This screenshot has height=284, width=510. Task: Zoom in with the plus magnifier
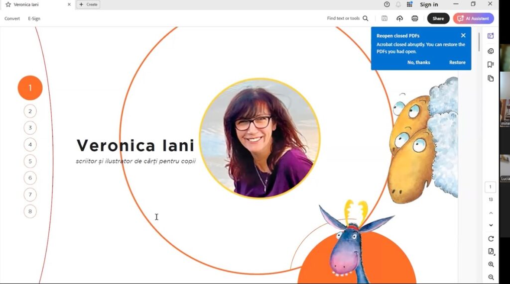coord(491,265)
